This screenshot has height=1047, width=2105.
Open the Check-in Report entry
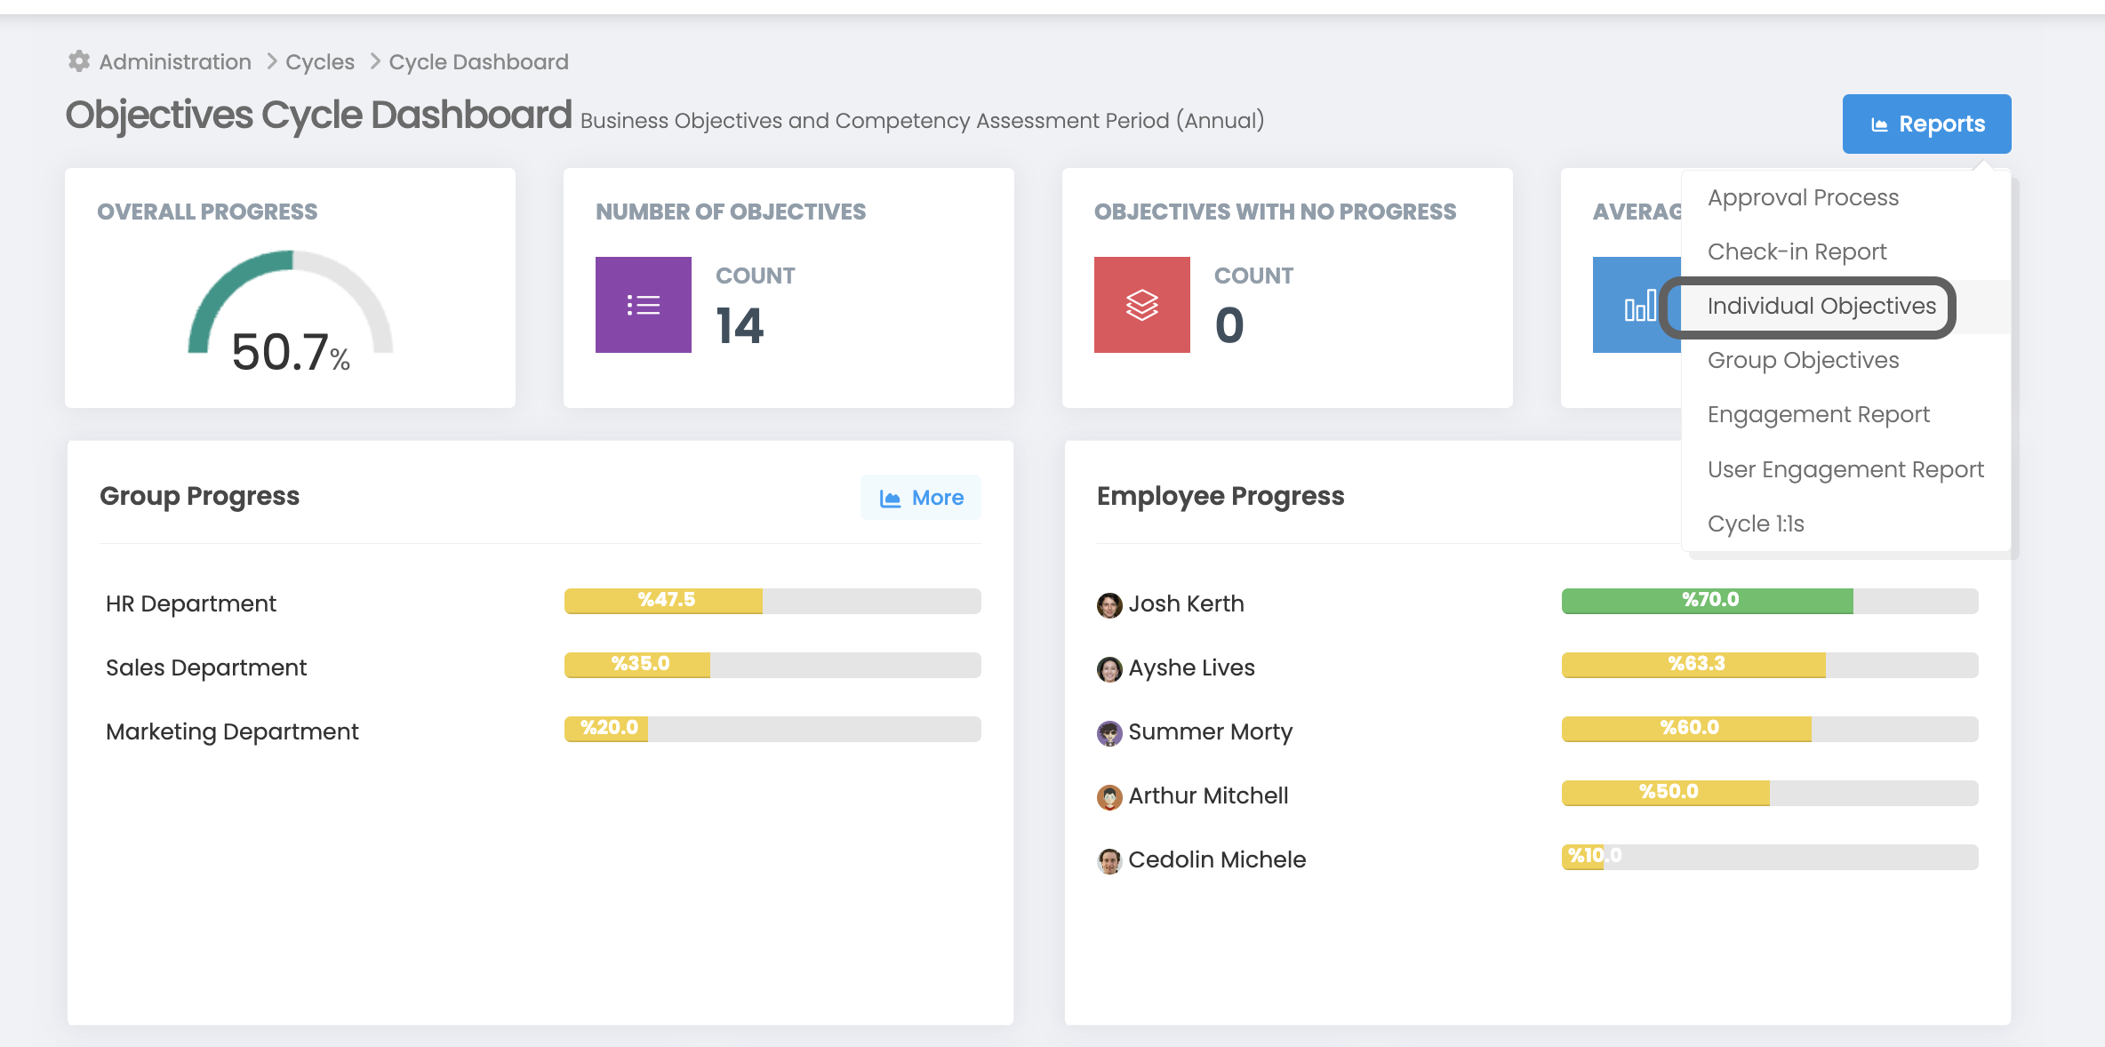pyautogui.click(x=1797, y=252)
